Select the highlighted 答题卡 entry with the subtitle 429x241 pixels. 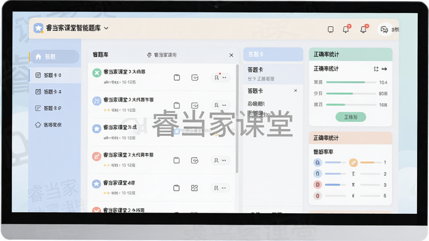point(273,74)
